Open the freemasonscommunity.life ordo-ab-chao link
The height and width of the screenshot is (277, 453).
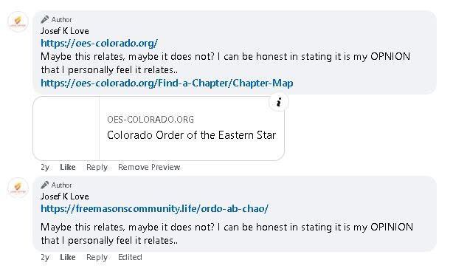tap(154, 209)
